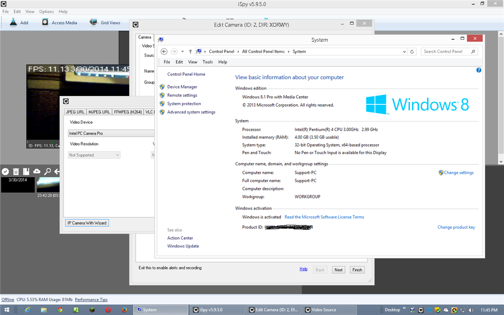Open Windows Update
Image resolution: width=504 pixels, height=315 pixels.
[183, 246]
